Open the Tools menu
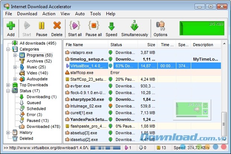 pos(95,14)
